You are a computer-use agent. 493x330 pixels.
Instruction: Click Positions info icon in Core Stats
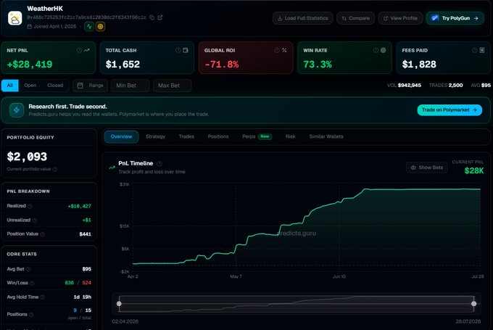(x=31, y=315)
